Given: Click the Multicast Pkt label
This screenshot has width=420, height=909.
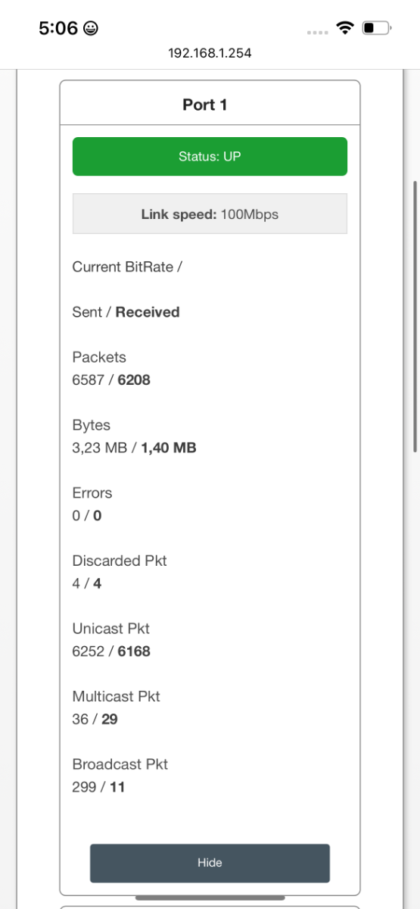Looking at the screenshot, I should [117, 696].
